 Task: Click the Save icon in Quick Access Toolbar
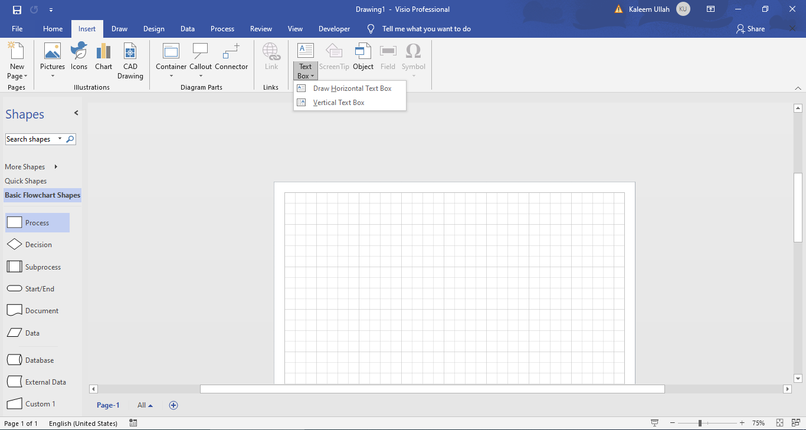point(17,9)
